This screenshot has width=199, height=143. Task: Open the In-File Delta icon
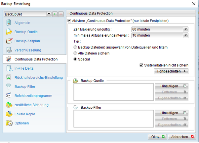[9, 68]
